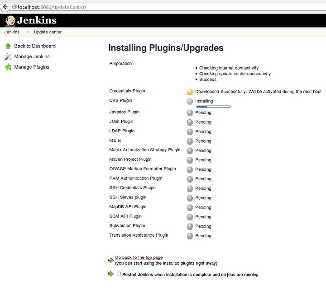This screenshot has height=290, width=326.
Task: Click the Preparation row label
Action: (120, 64)
